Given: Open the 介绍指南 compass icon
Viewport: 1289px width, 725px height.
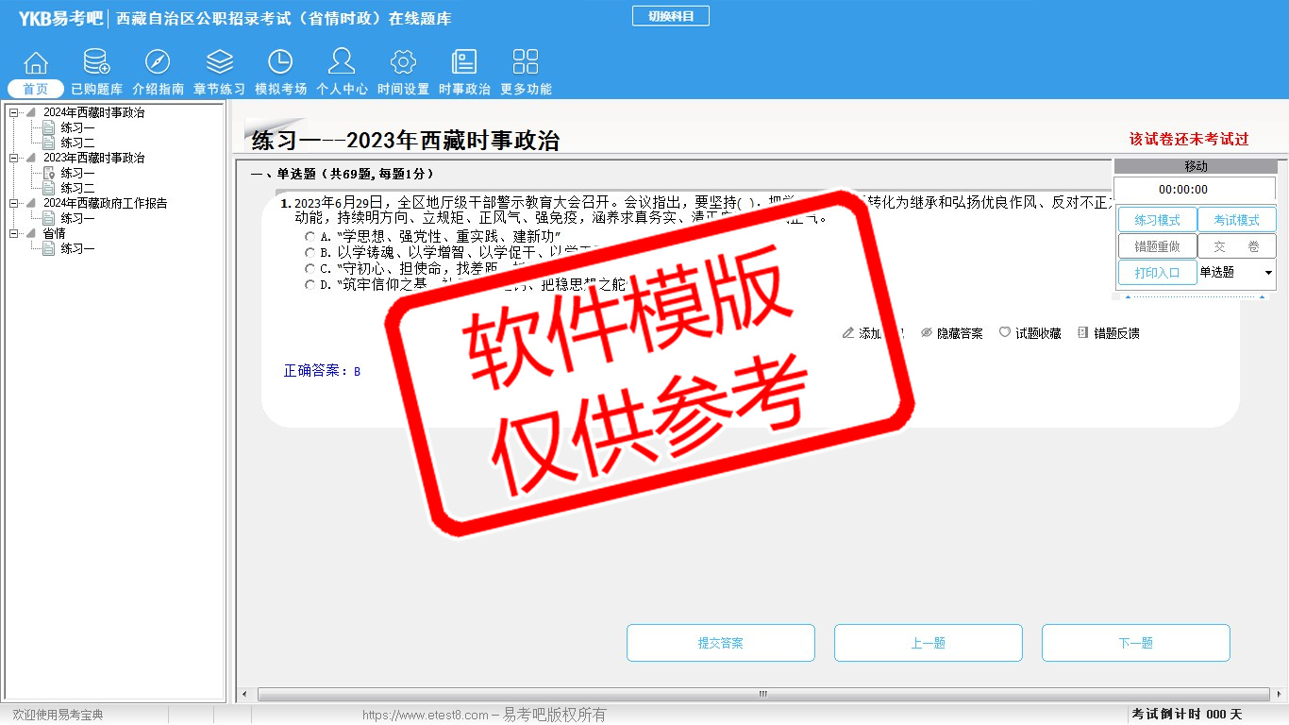Looking at the screenshot, I should [x=158, y=62].
